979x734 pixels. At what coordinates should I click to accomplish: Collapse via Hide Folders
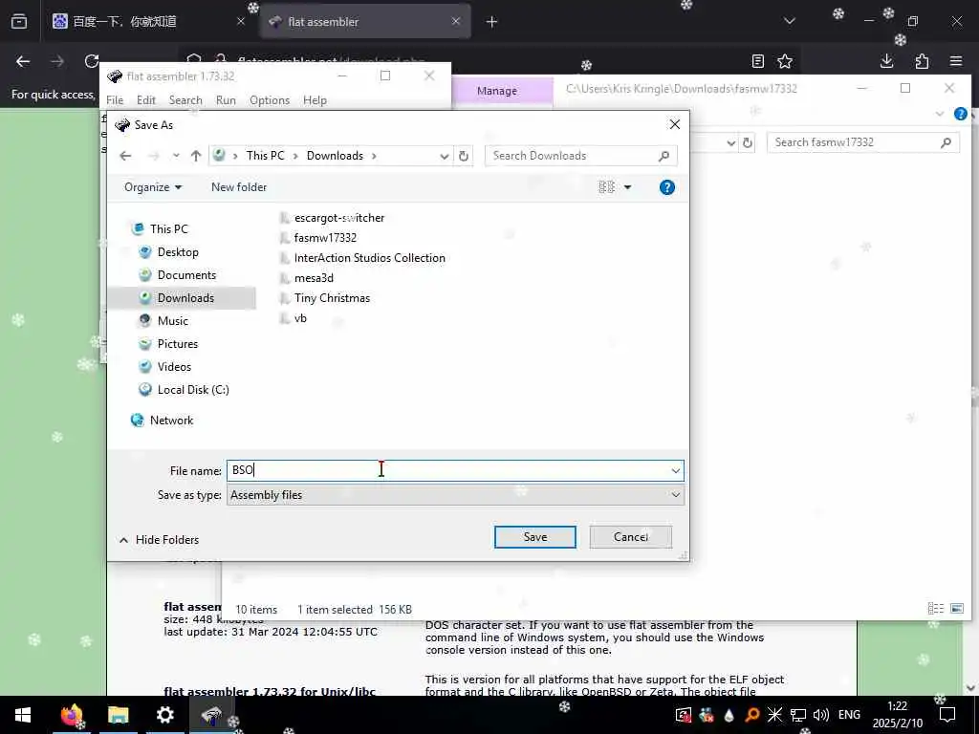160,540
